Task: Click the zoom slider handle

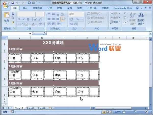Action: point(135,112)
